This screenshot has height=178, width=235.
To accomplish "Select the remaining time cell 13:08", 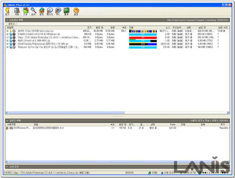I will 221,31.
